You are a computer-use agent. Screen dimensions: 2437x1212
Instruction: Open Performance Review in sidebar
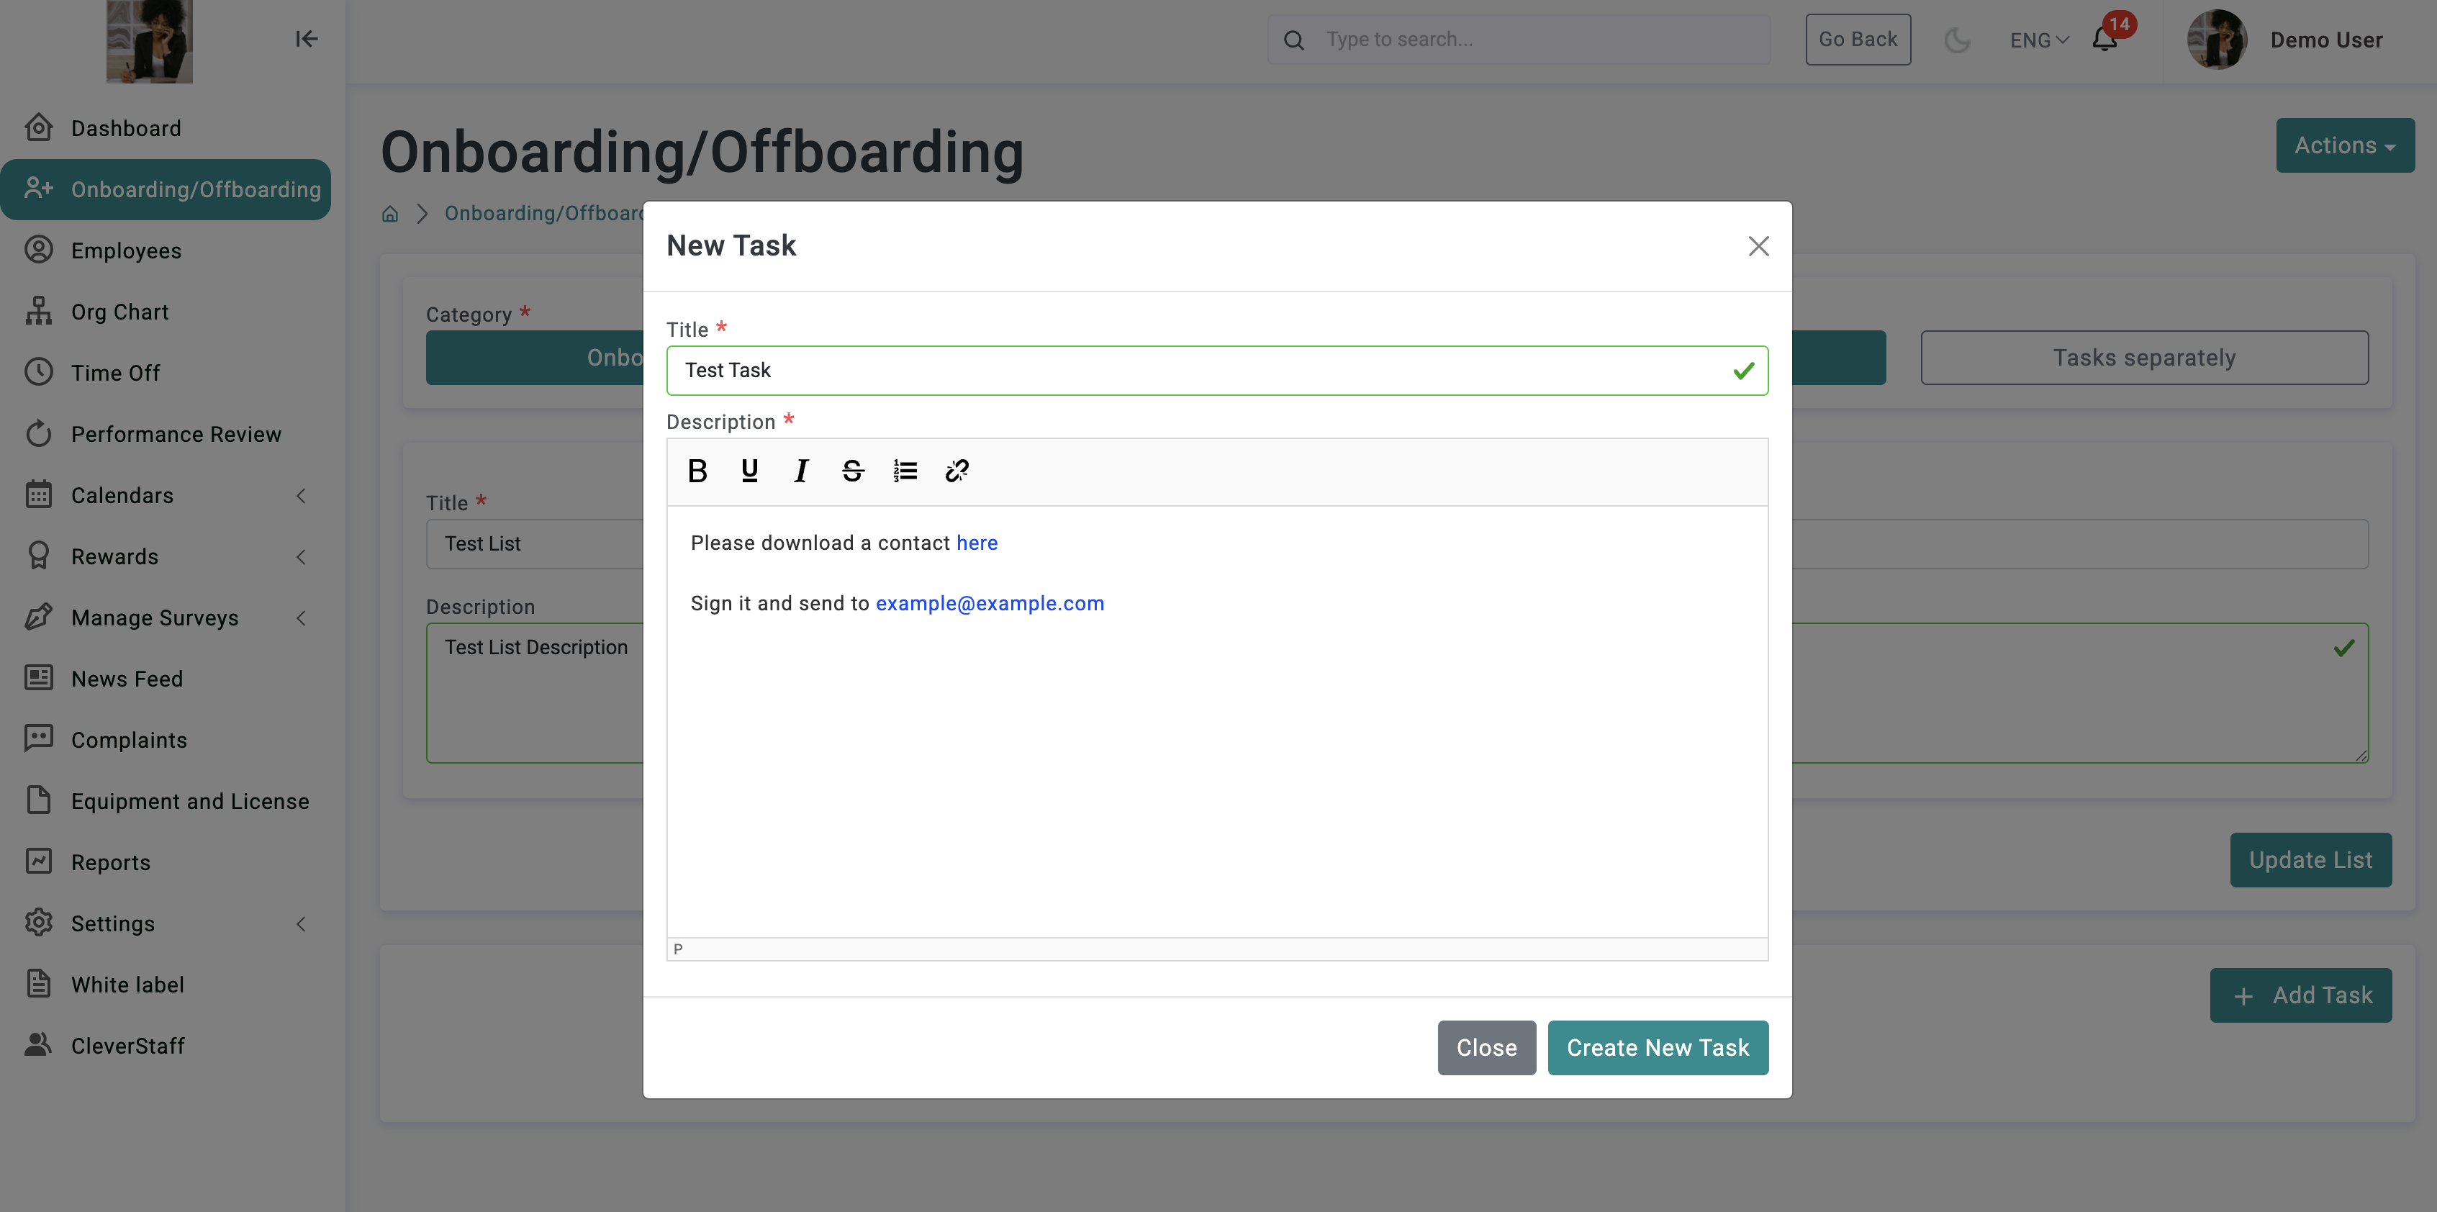pos(176,434)
